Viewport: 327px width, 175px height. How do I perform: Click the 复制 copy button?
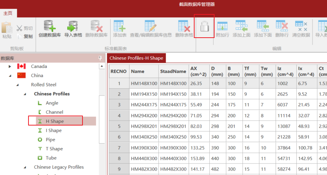[24, 36]
